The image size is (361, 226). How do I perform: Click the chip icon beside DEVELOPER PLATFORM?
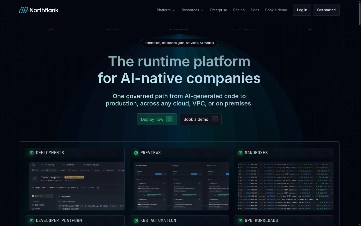click(x=32, y=221)
